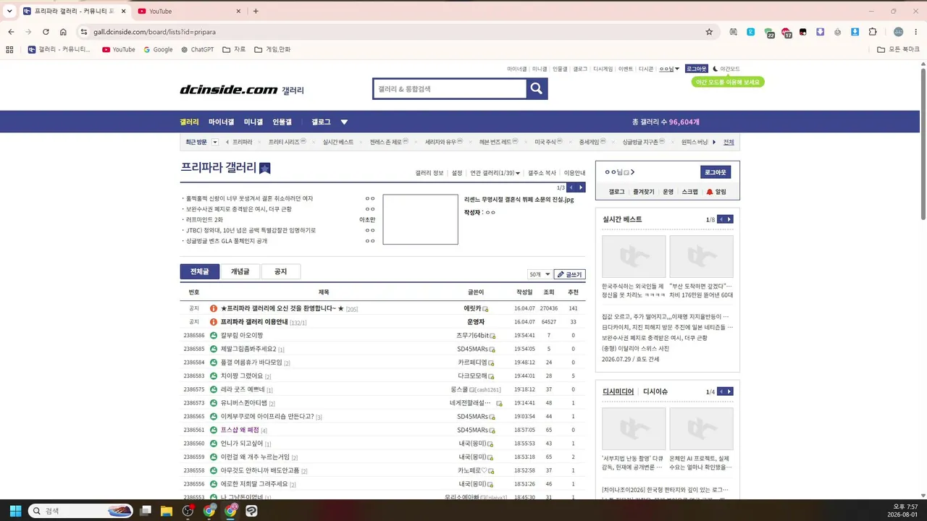Click the browser back arrow
The width and height of the screenshot is (927, 521).
(11, 32)
